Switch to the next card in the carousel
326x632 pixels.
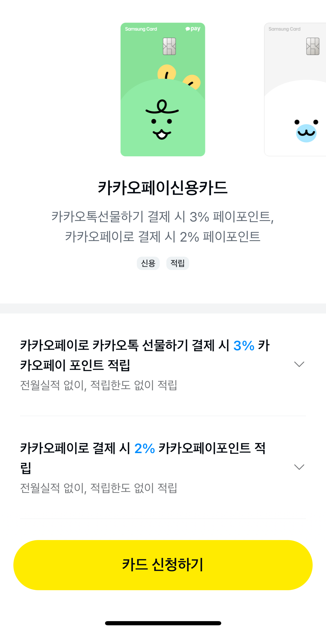pyautogui.click(x=295, y=89)
